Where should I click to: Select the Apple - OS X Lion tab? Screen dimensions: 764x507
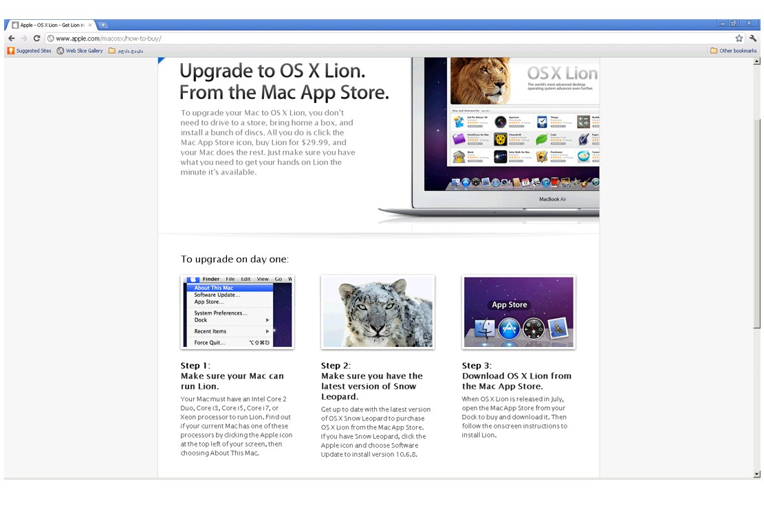click(51, 25)
